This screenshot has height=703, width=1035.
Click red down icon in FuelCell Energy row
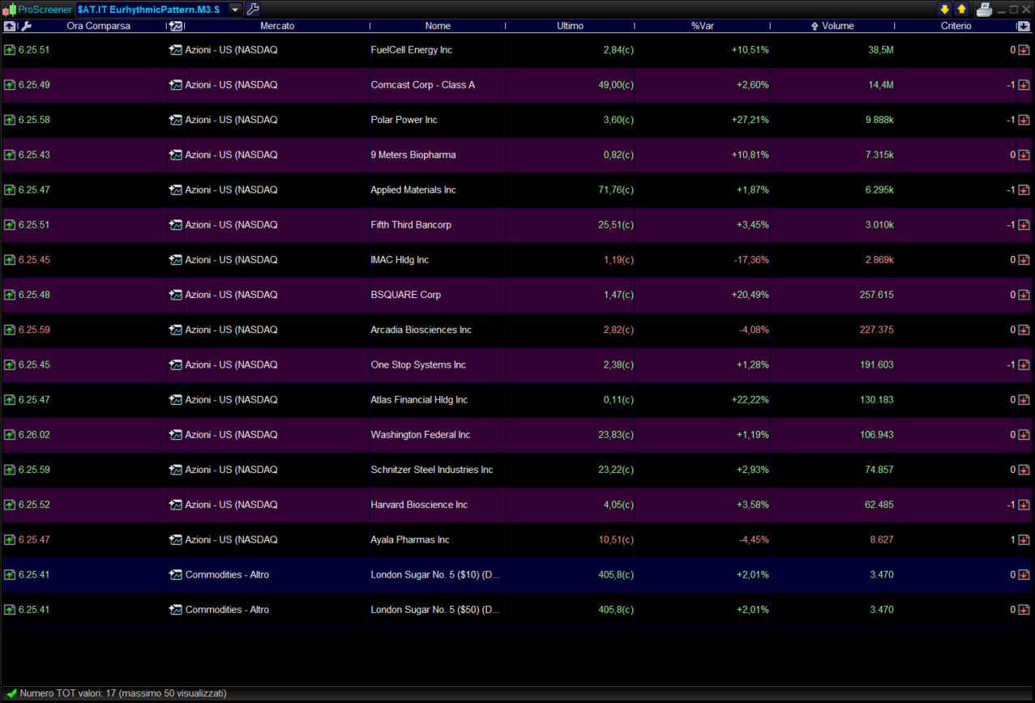[x=1024, y=50]
